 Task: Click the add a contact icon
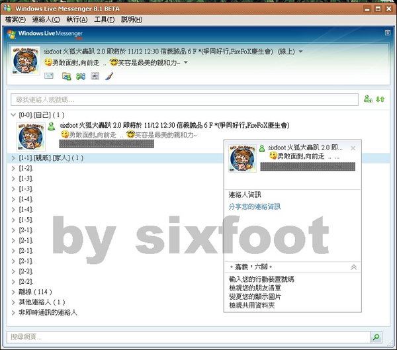368,99
